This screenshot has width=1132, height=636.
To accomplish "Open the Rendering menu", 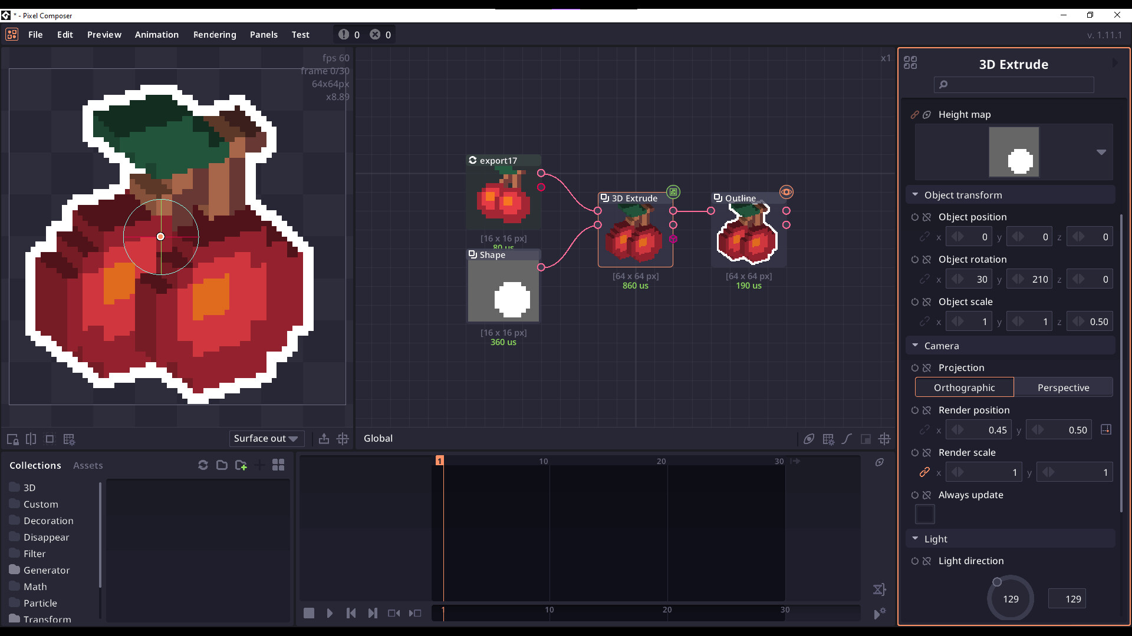I will (x=215, y=34).
